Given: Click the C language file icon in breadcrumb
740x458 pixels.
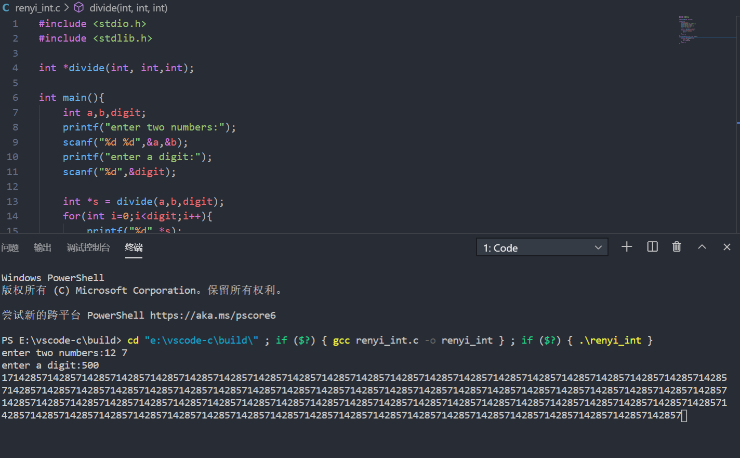Looking at the screenshot, I should pyautogui.click(x=6, y=8).
